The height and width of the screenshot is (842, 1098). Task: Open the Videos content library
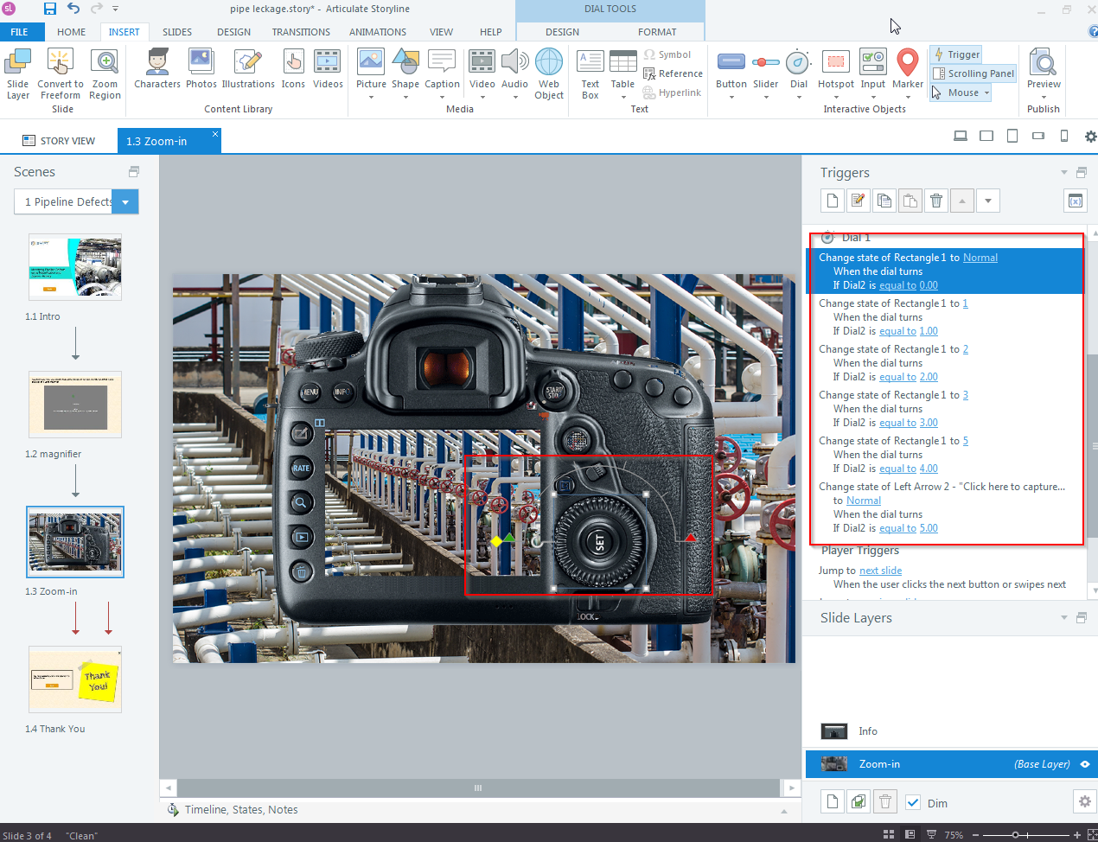pos(328,69)
